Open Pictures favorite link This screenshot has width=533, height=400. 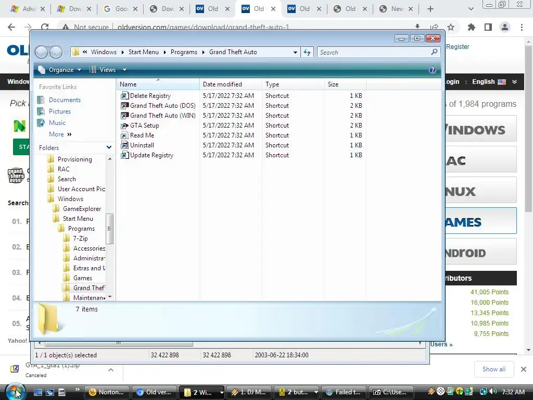[x=60, y=111]
